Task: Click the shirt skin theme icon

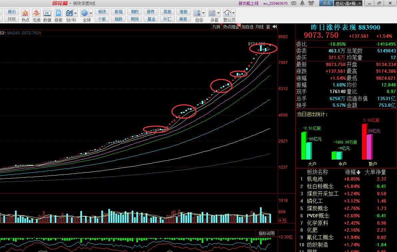Action: click(311, 3)
